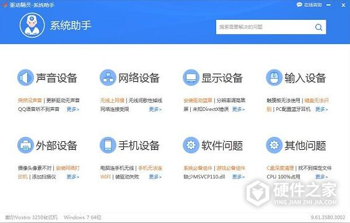Open 更多 link under 手机设备
Viewport: 350px width, 223px height.
point(155,177)
